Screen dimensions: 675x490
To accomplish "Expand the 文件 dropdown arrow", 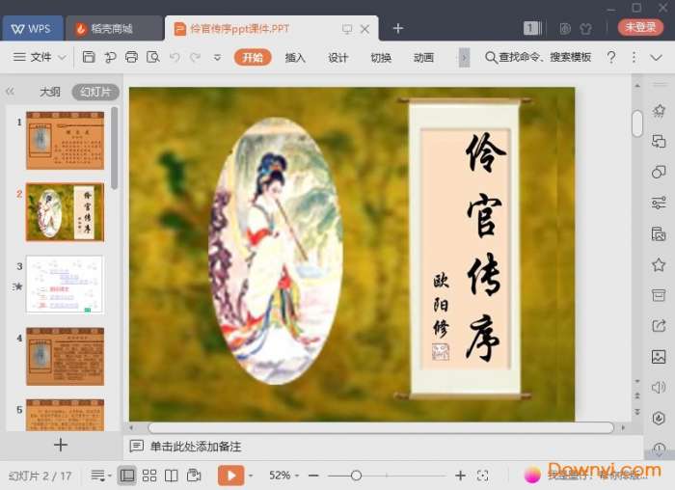I will point(62,57).
